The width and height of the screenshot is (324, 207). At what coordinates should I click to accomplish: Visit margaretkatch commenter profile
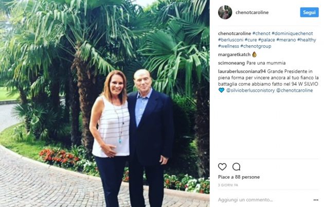click(234, 55)
